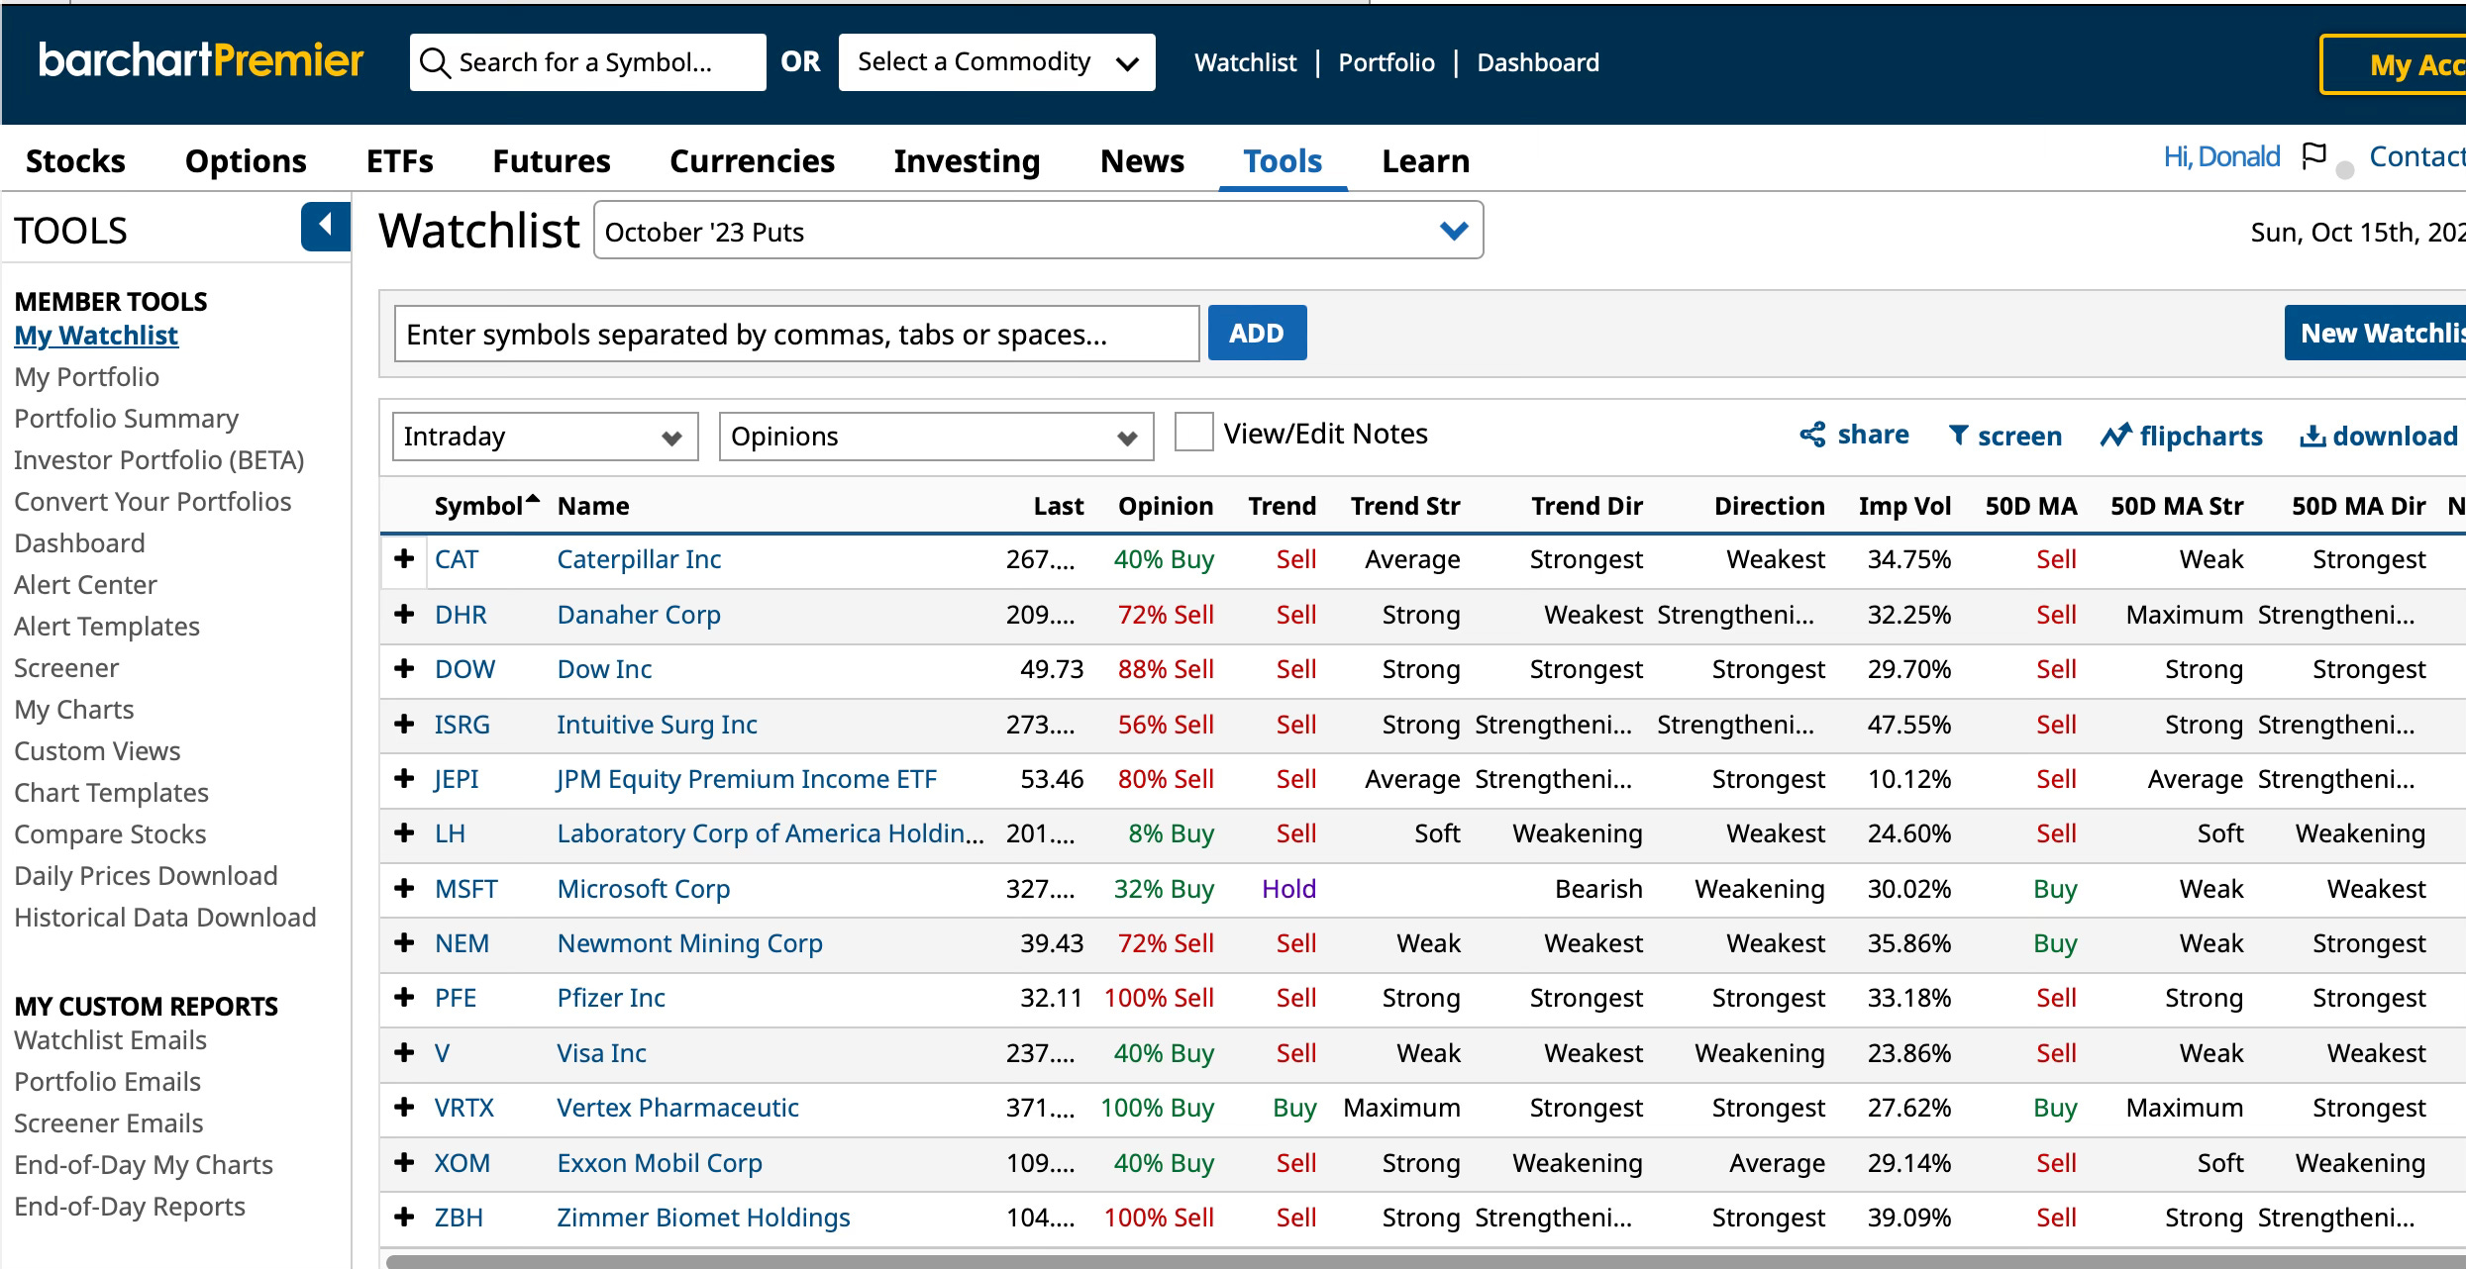
Task: Open the Stocks menu
Action: (75, 161)
